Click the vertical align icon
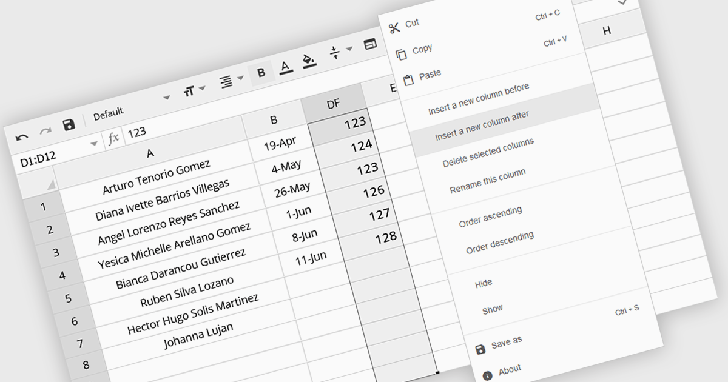This screenshot has height=382, width=728. [x=335, y=53]
